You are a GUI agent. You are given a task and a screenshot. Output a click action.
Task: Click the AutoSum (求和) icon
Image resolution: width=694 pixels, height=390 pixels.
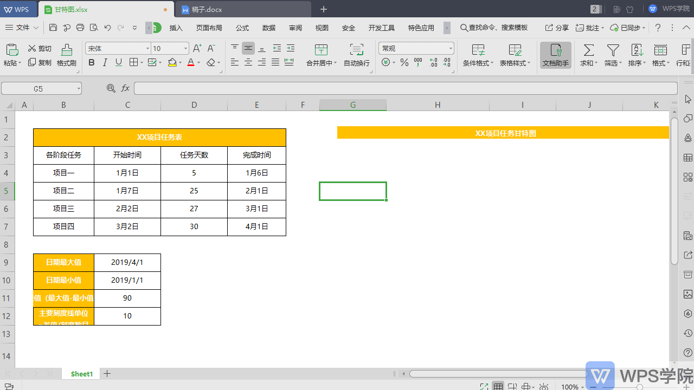[x=588, y=51]
